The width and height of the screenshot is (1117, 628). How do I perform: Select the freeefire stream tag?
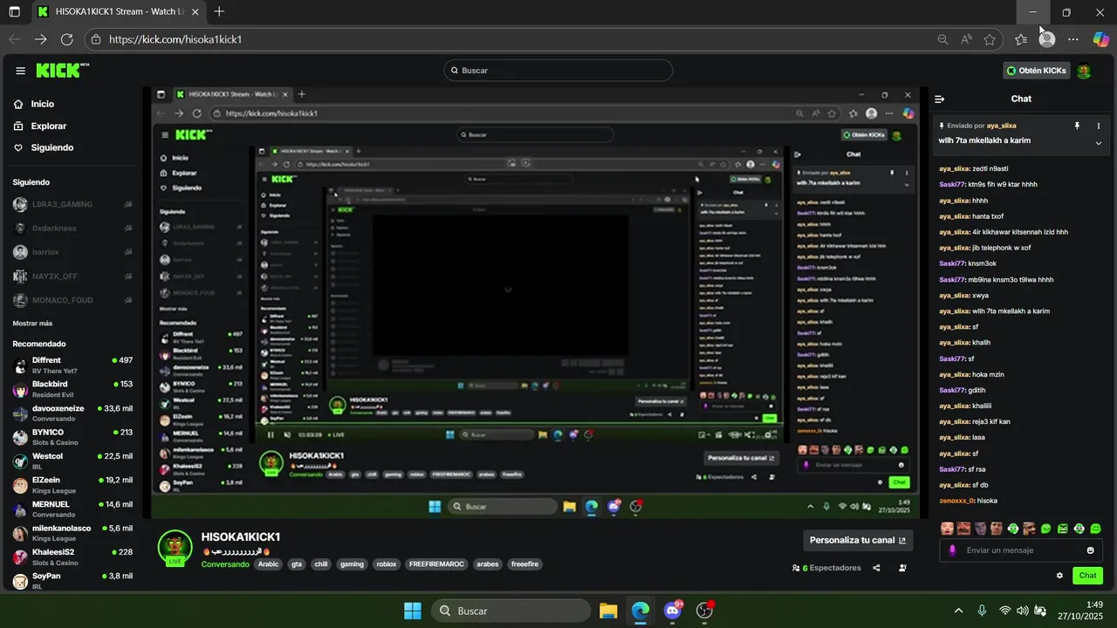tap(524, 564)
